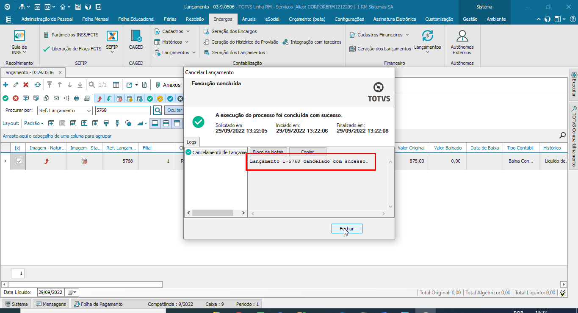Click the red X delete icon

pyautogui.click(x=26, y=85)
